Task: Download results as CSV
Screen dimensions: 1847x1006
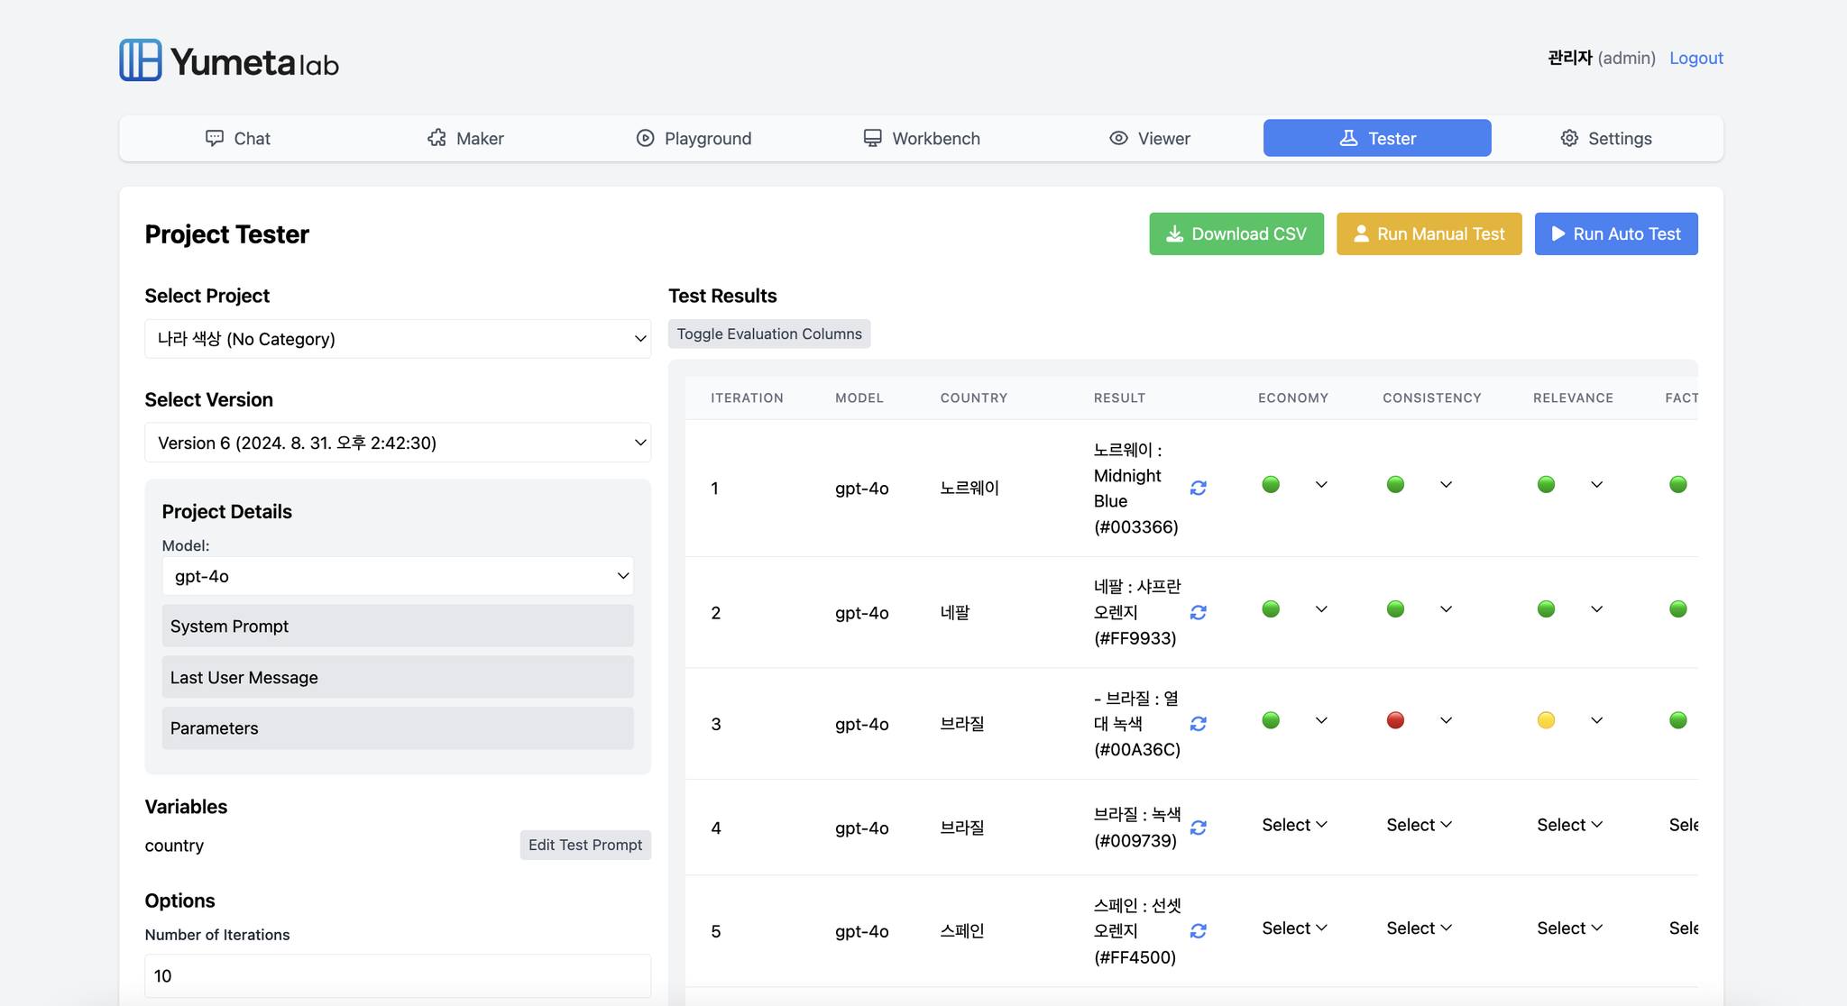Action: (x=1236, y=233)
